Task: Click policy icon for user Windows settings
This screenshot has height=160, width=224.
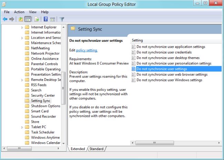Action: pos(133,80)
